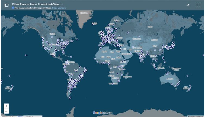Click the Algeria label on the map
Screen dimensions: 205x118
pyautogui.click(x=104, y=51)
